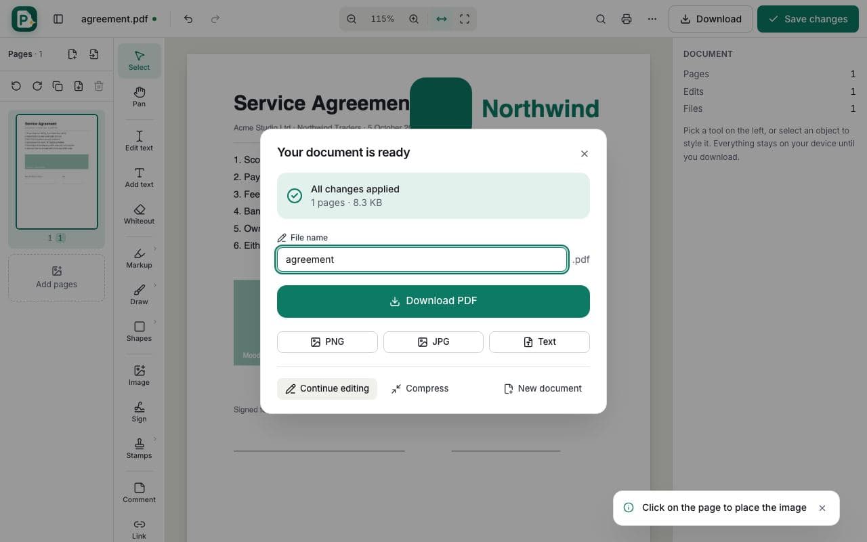Image resolution: width=867 pixels, height=542 pixels.
Task: Rotate page clockwise icon
Action: (37, 86)
